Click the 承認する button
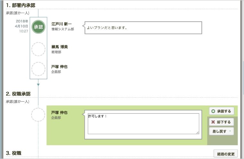Screen dimensions: 244x159 [x=222, y=111]
